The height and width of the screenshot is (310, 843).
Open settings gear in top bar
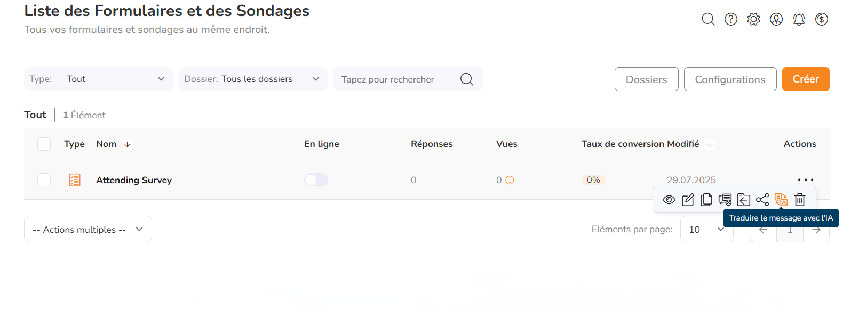pyautogui.click(x=753, y=19)
